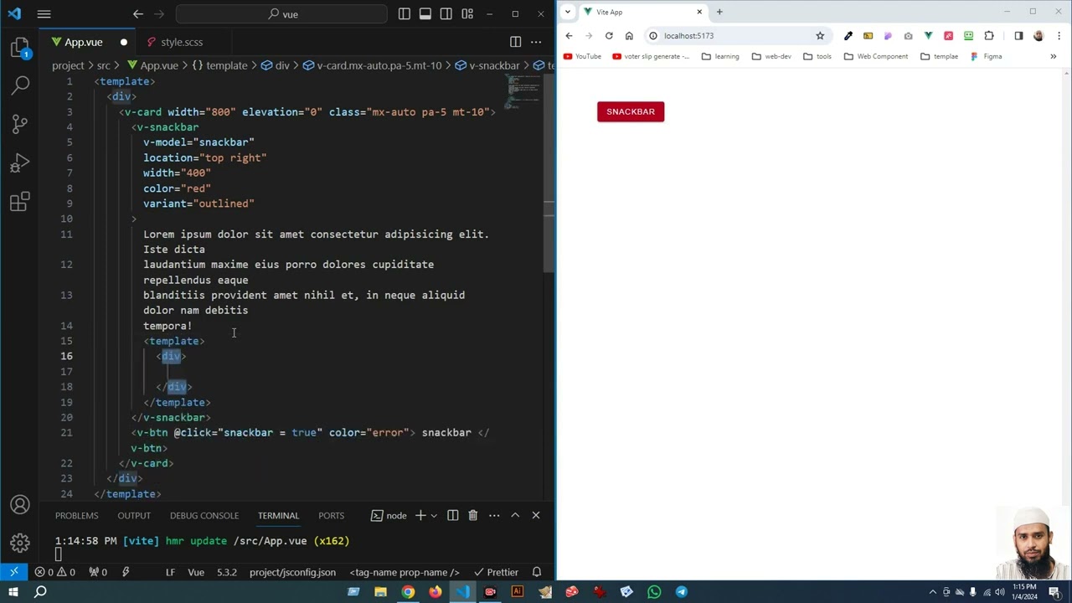Open the PORTS panel tab

click(331, 516)
